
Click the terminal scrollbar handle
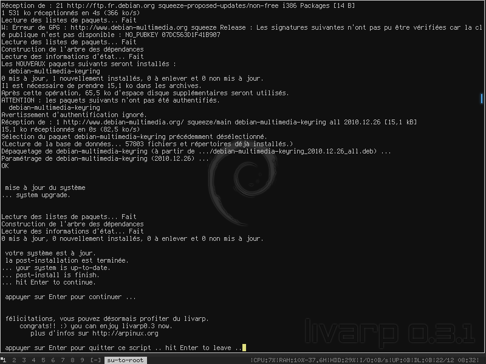pos(481,99)
